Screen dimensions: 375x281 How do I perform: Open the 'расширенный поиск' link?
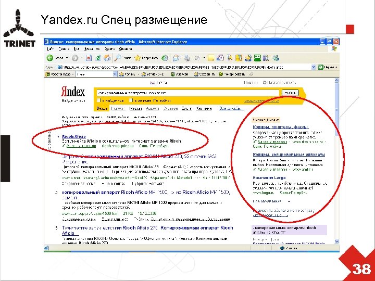[x=261, y=100]
